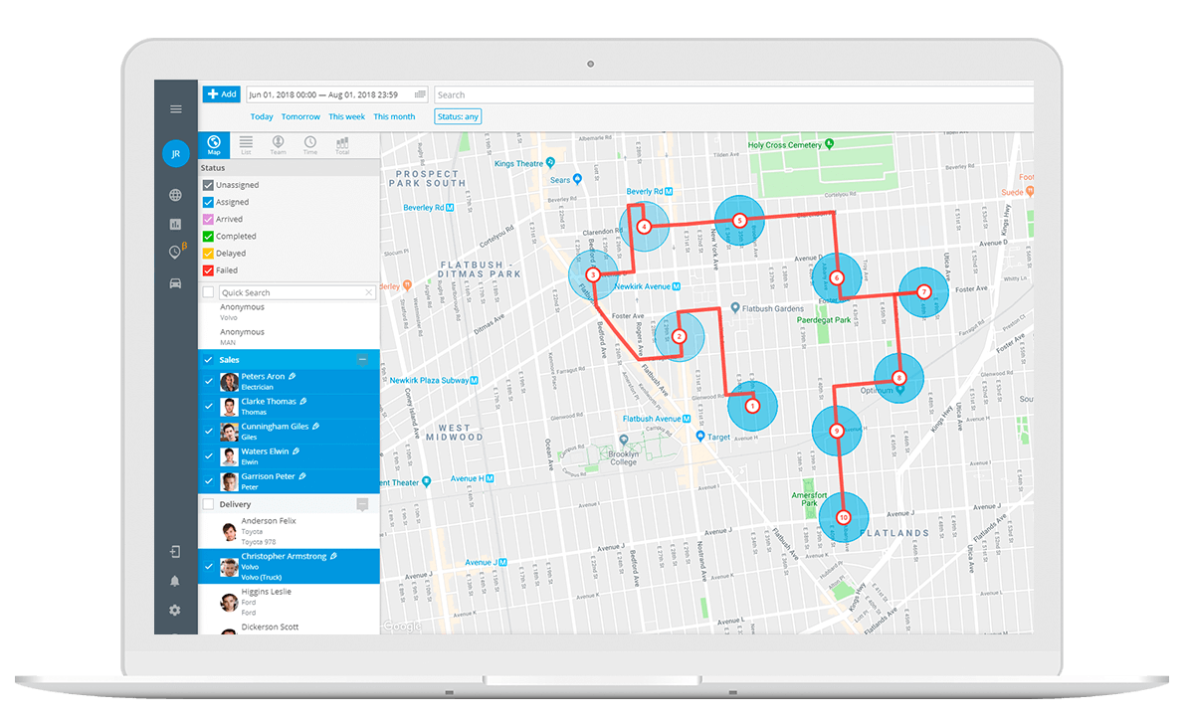Click the Add button
Screen dimensions: 1188x719
222,93
